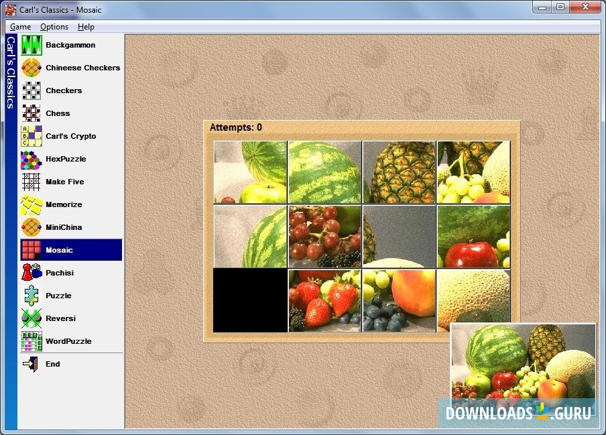Screen dimensions: 606x435
Task: Launch the Make Five grid icon
Action: pyautogui.click(x=32, y=182)
